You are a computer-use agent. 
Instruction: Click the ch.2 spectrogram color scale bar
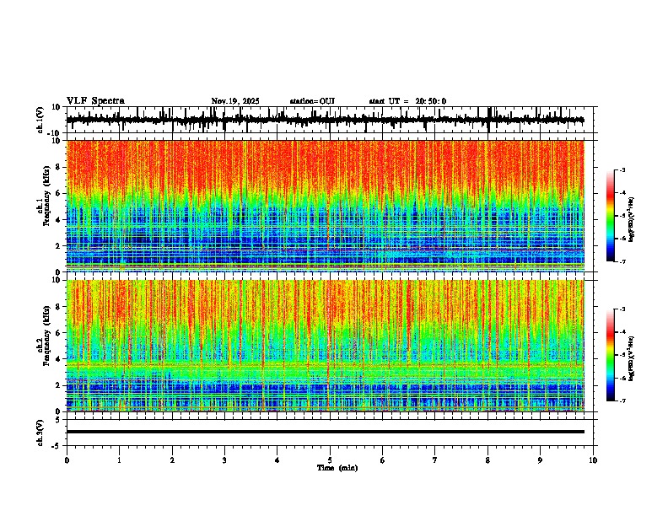click(x=611, y=355)
